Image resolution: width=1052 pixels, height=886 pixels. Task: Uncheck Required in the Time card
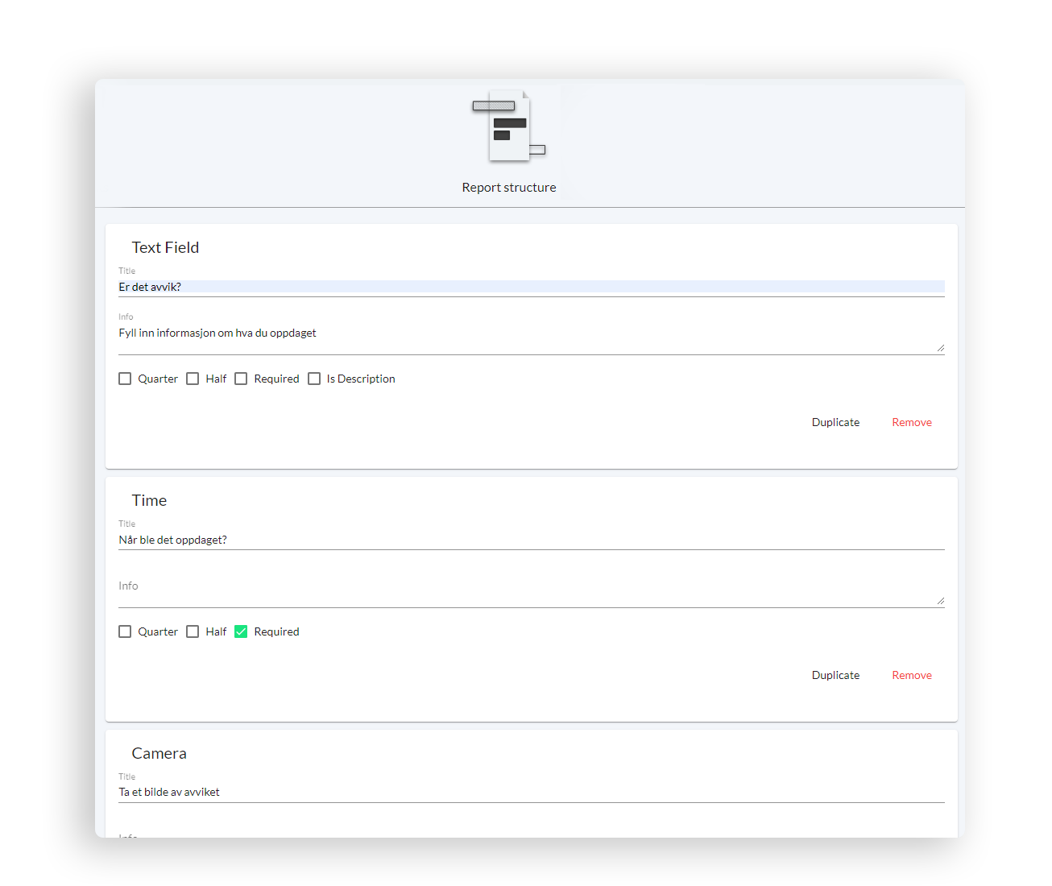tap(241, 631)
